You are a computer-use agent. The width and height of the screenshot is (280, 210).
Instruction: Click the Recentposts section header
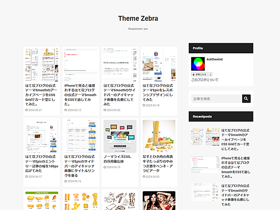221,117
